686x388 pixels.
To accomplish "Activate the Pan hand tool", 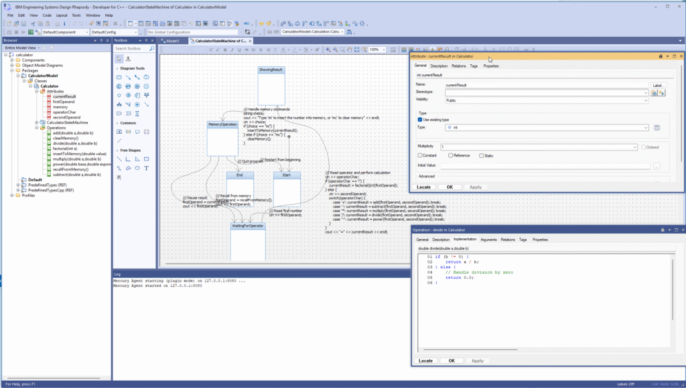I will pos(350,50).
